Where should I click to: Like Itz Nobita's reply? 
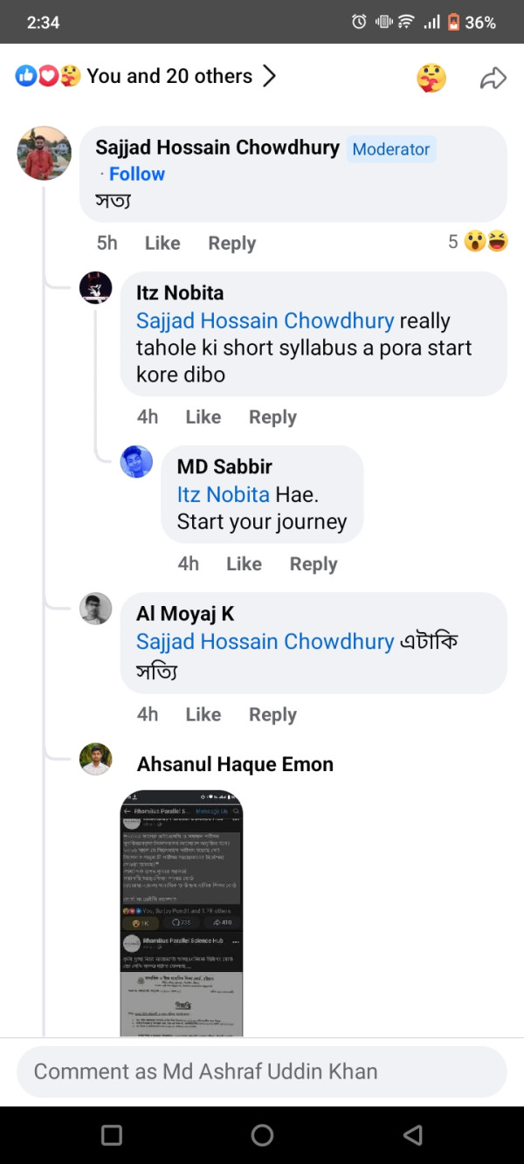coord(203,417)
